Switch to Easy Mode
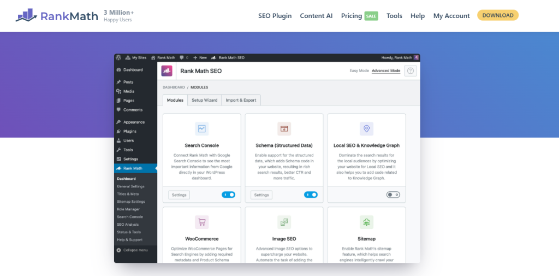 359,71
